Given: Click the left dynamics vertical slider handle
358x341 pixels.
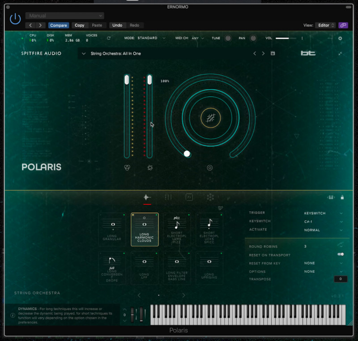Looking at the screenshot, I should 127,80.
